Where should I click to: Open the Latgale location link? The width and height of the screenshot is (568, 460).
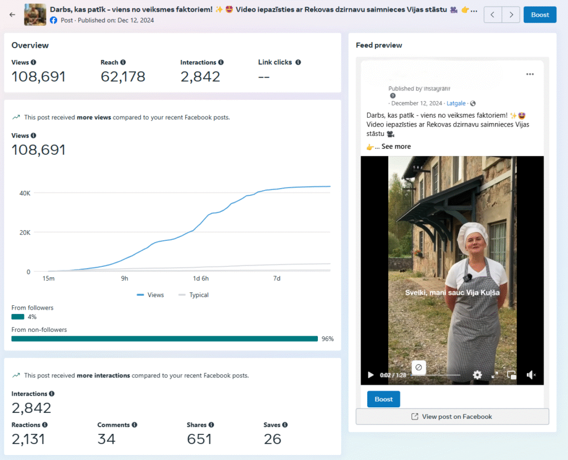click(456, 103)
